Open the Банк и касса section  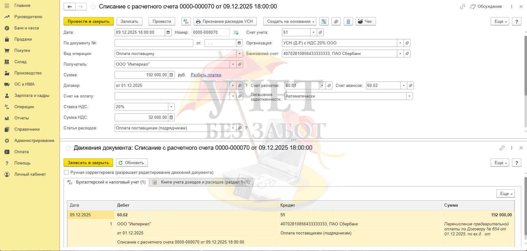coord(27,28)
